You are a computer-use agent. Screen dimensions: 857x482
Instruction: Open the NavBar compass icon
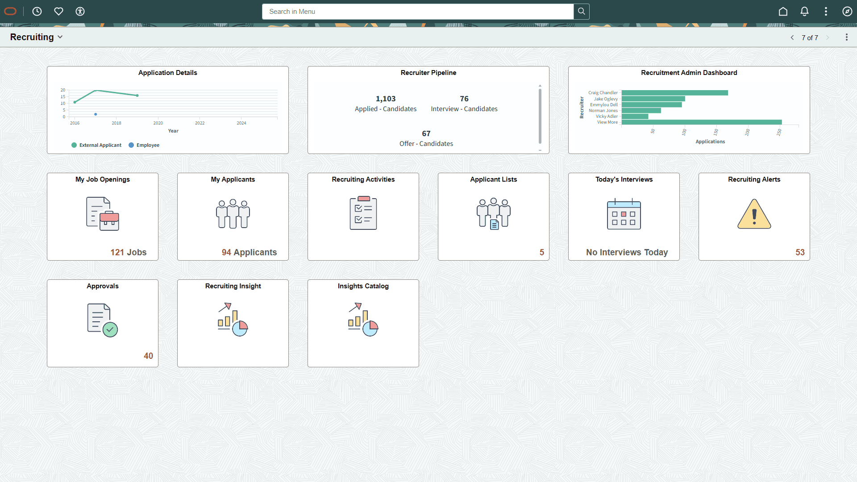click(x=848, y=12)
